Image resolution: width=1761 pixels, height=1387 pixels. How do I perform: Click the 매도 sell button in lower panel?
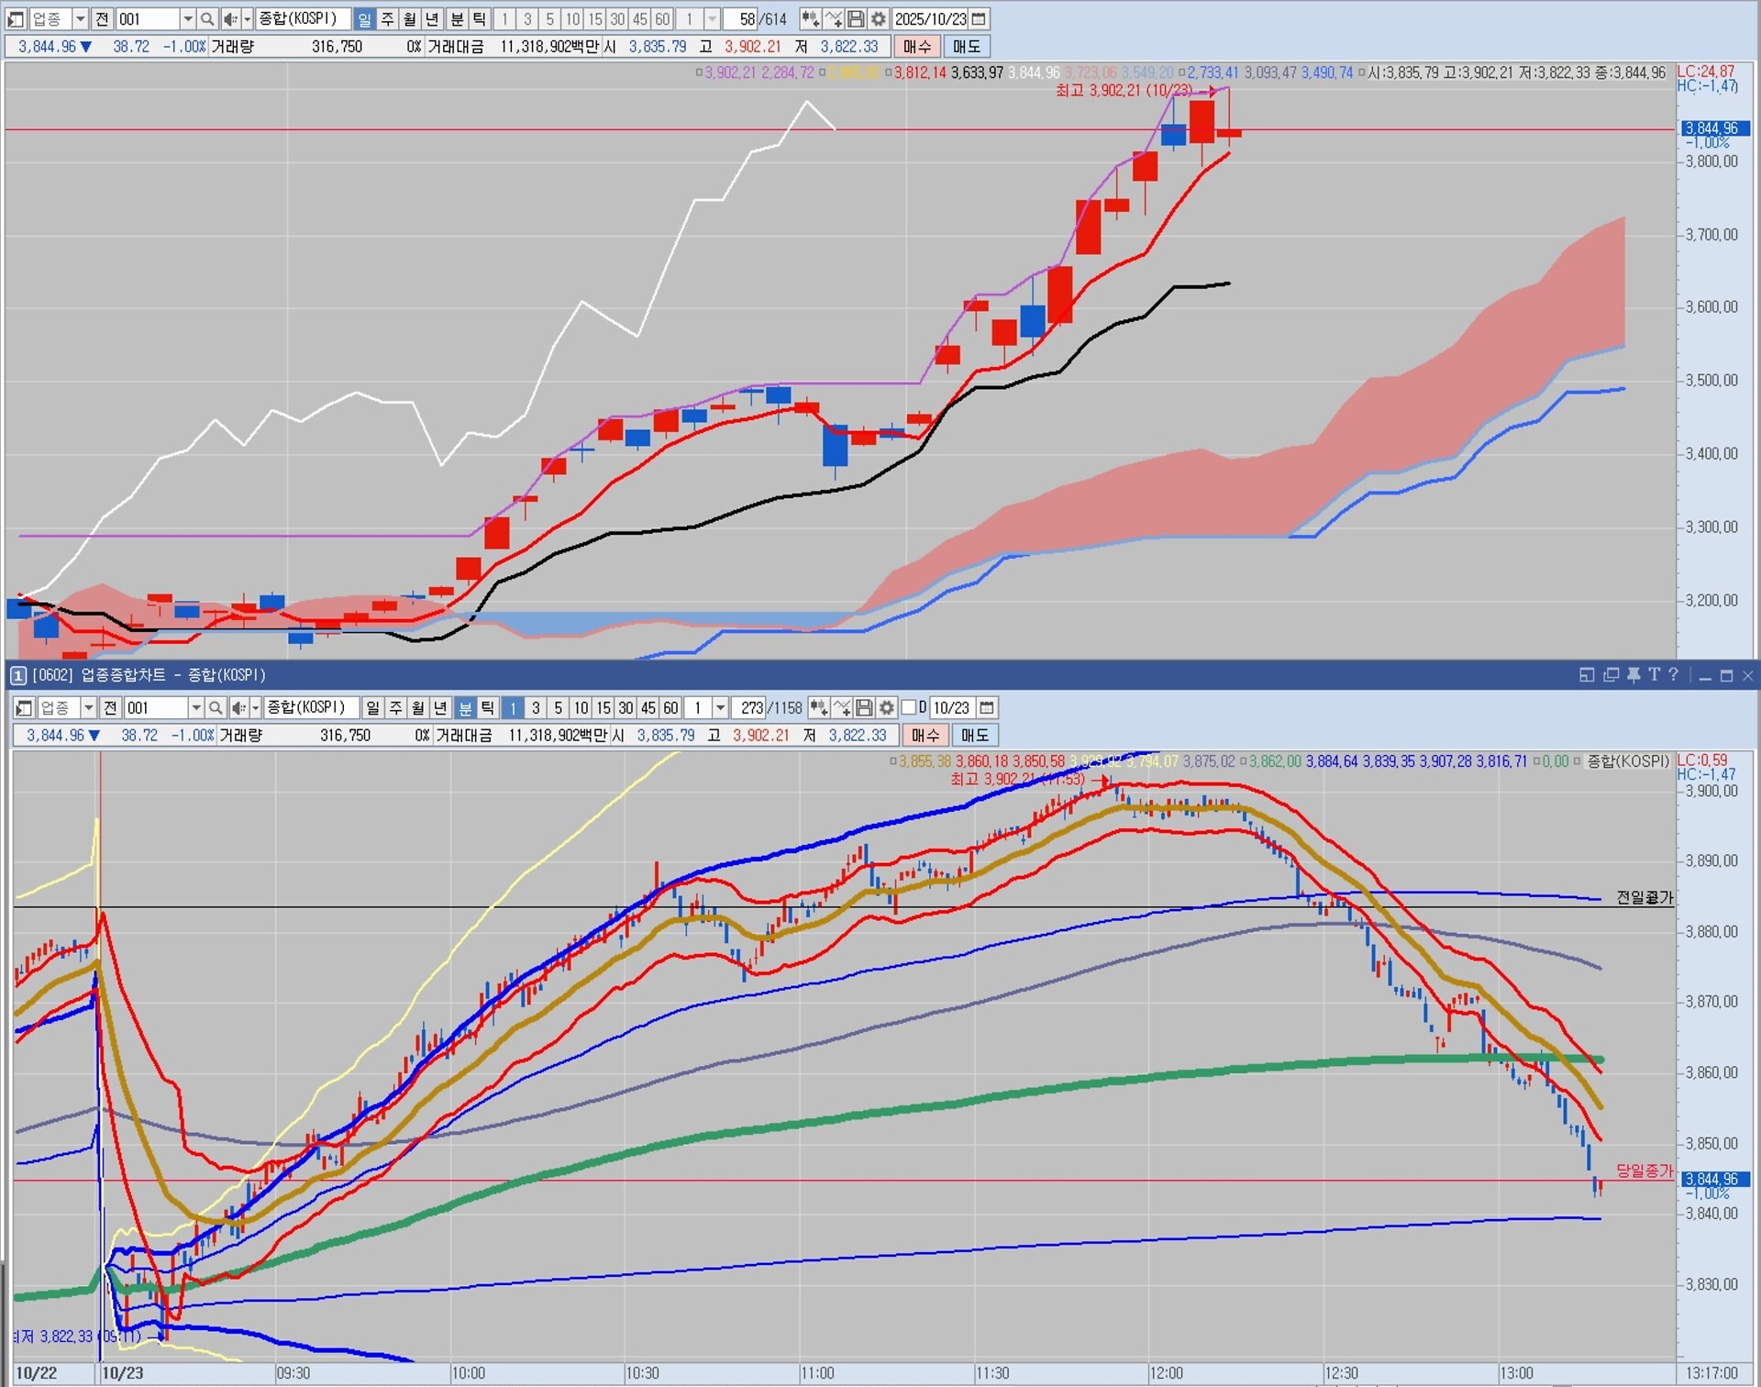coord(974,735)
